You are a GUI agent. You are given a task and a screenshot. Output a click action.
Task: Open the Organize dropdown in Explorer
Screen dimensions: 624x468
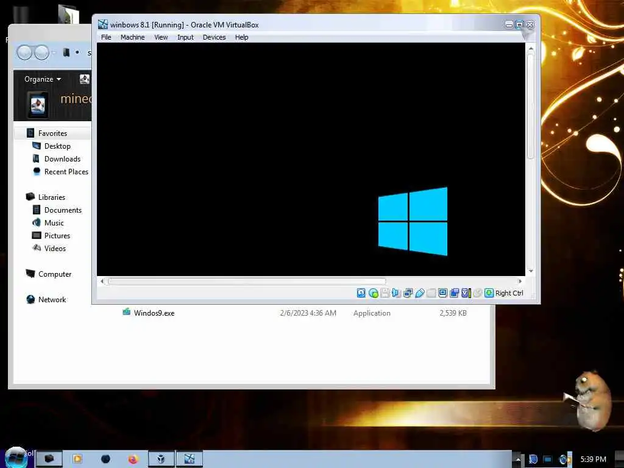point(43,79)
